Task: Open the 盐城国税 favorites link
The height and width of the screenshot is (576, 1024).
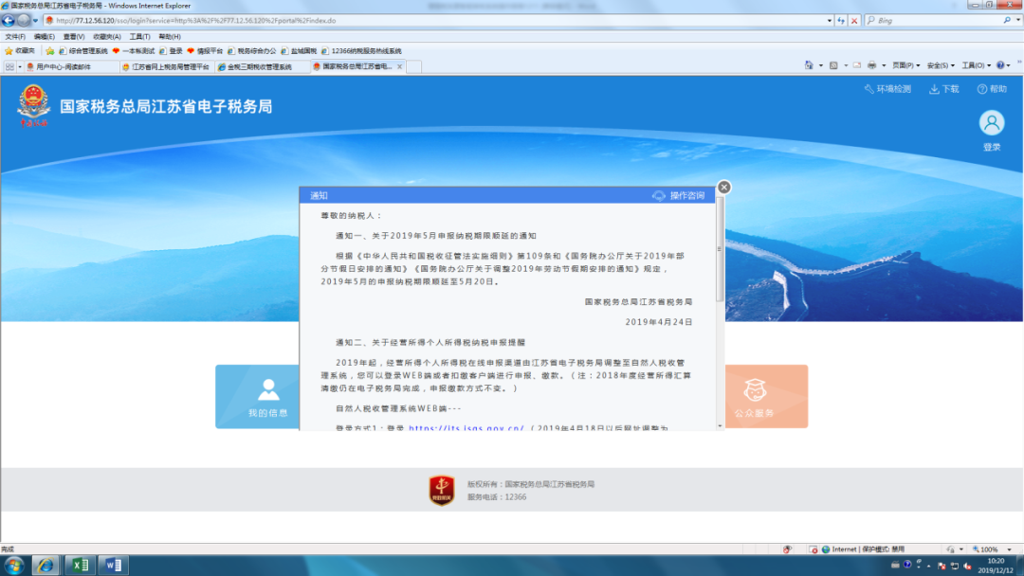Action: [299, 51]
